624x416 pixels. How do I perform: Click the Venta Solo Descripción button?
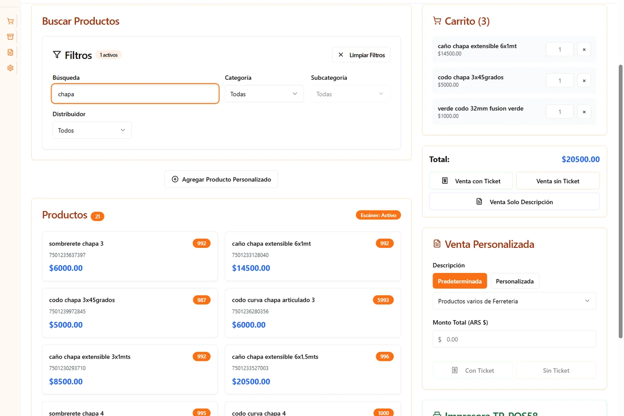click(x=514, y=202)
